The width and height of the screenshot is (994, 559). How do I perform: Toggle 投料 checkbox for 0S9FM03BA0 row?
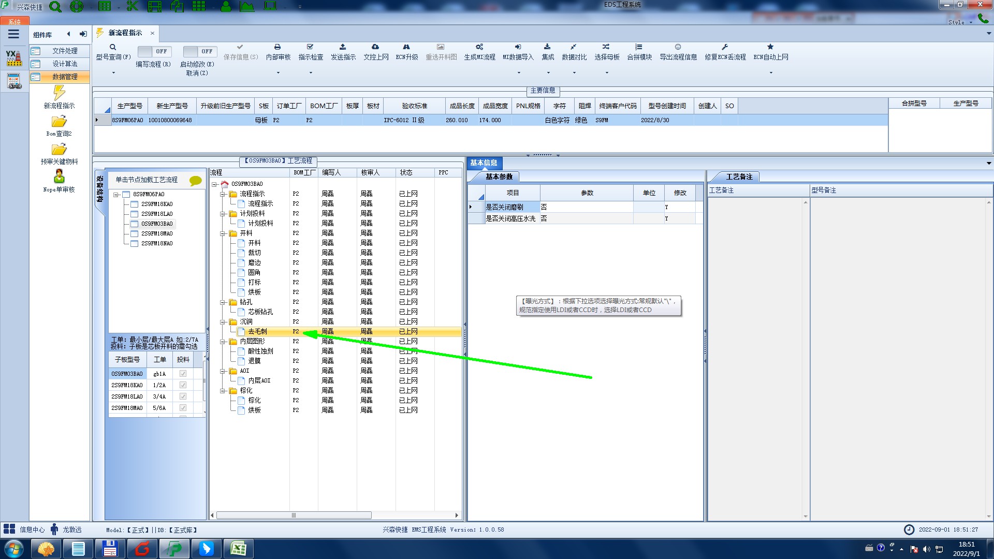pyautogui.click(x=183, y=374)
